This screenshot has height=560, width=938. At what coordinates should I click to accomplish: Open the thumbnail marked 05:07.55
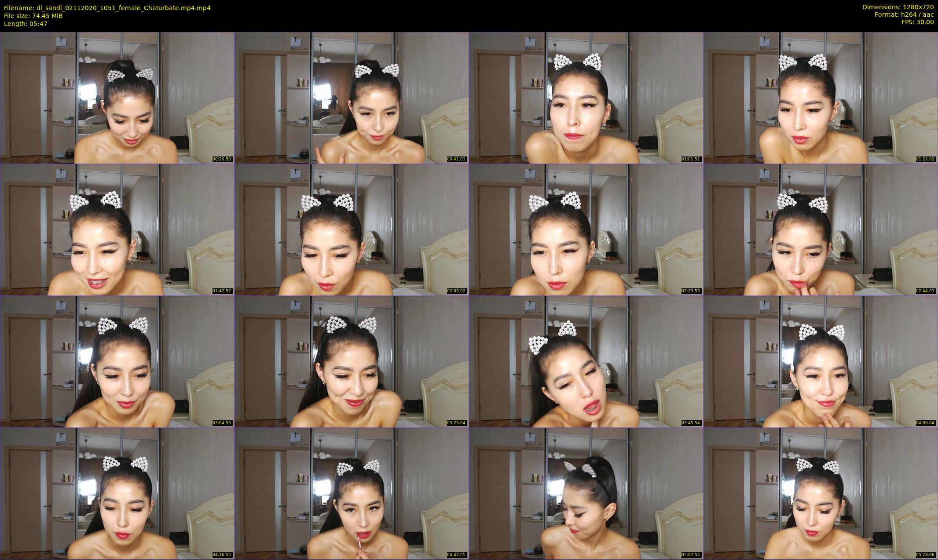[586, 493]
